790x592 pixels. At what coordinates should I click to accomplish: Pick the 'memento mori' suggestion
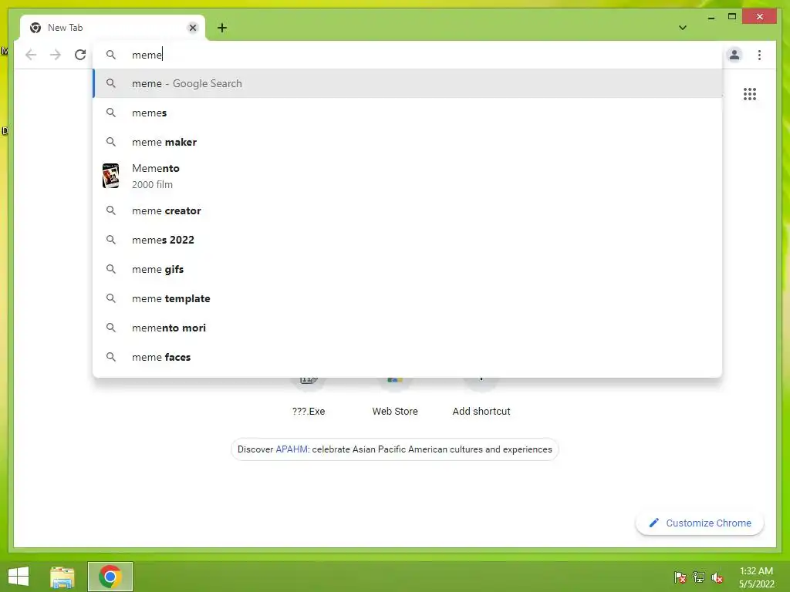407,328
